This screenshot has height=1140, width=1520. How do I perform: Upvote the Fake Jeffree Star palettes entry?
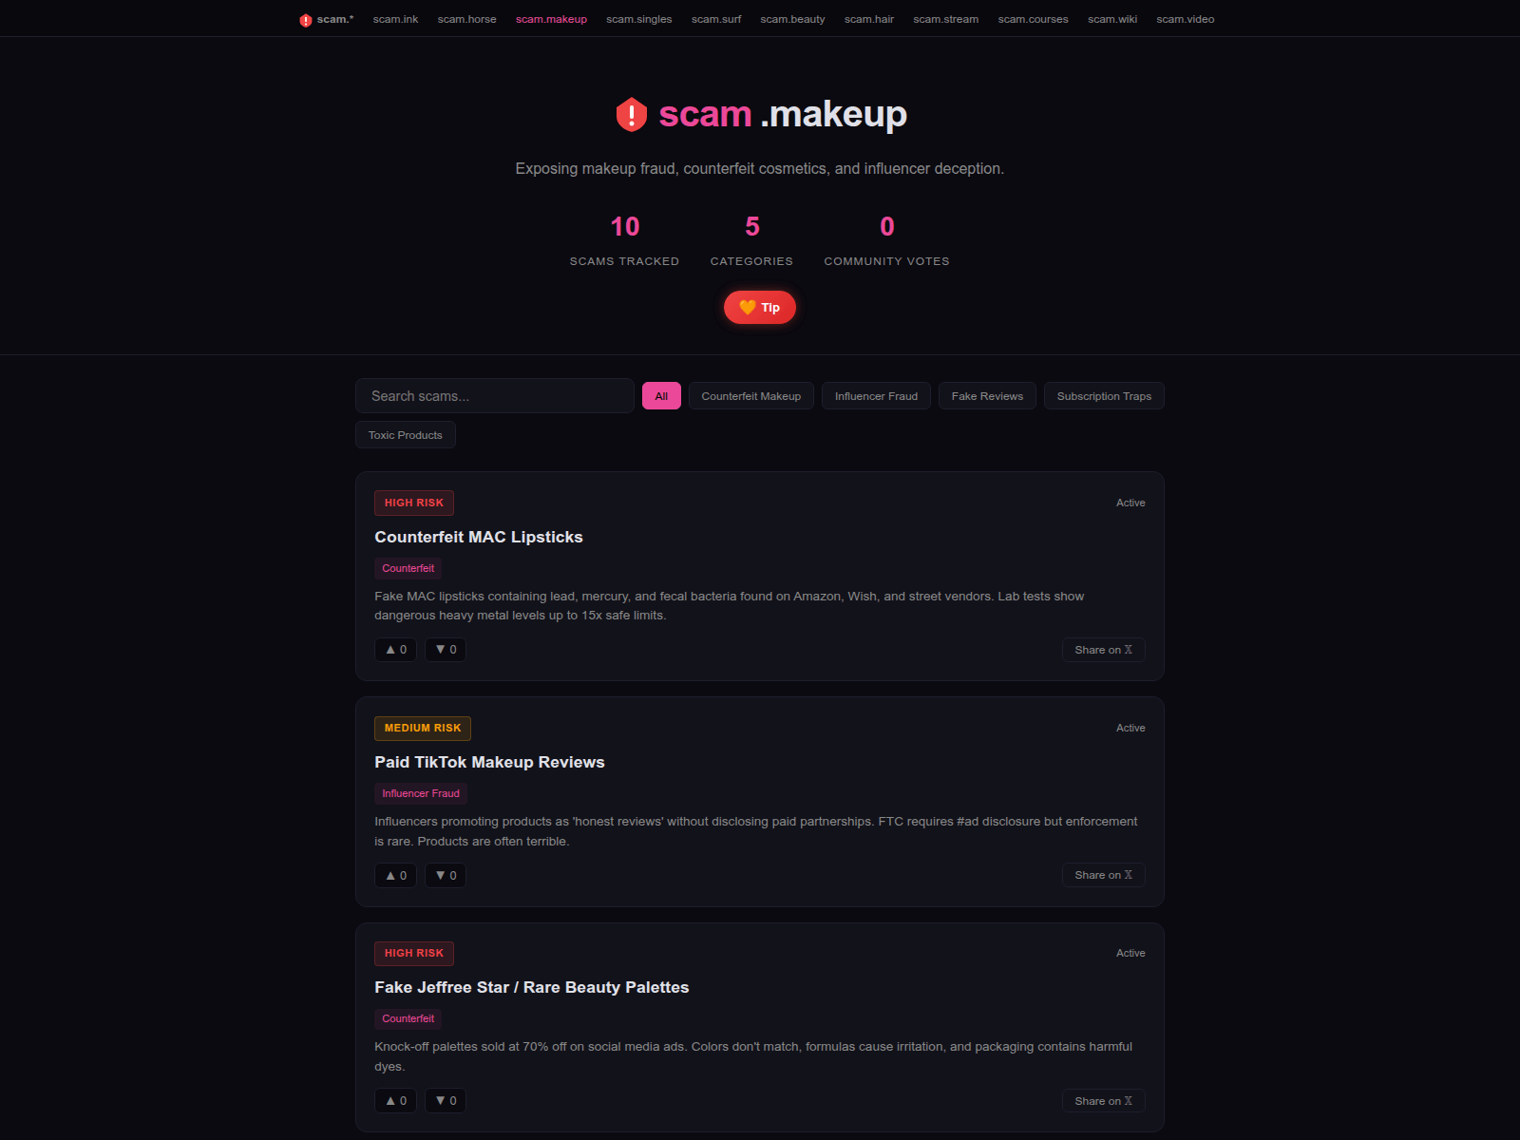395,1100
